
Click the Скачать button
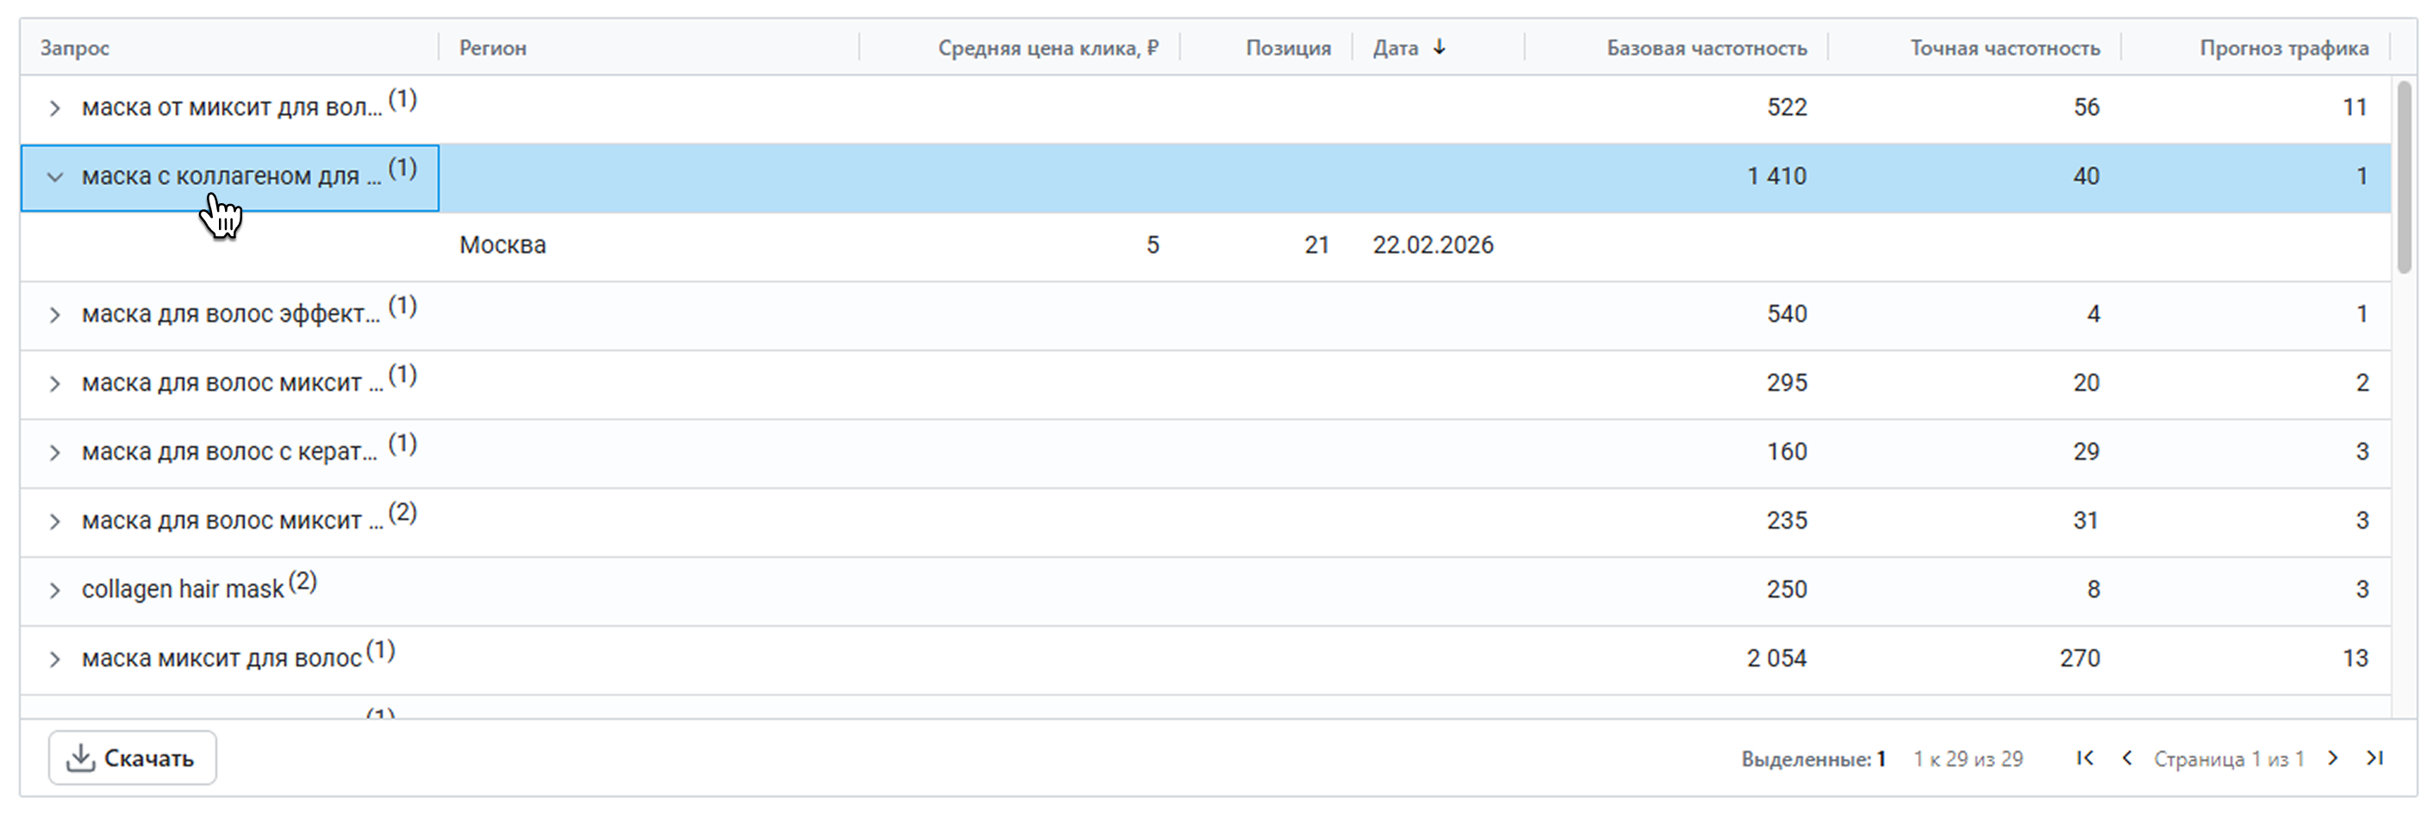132,758
